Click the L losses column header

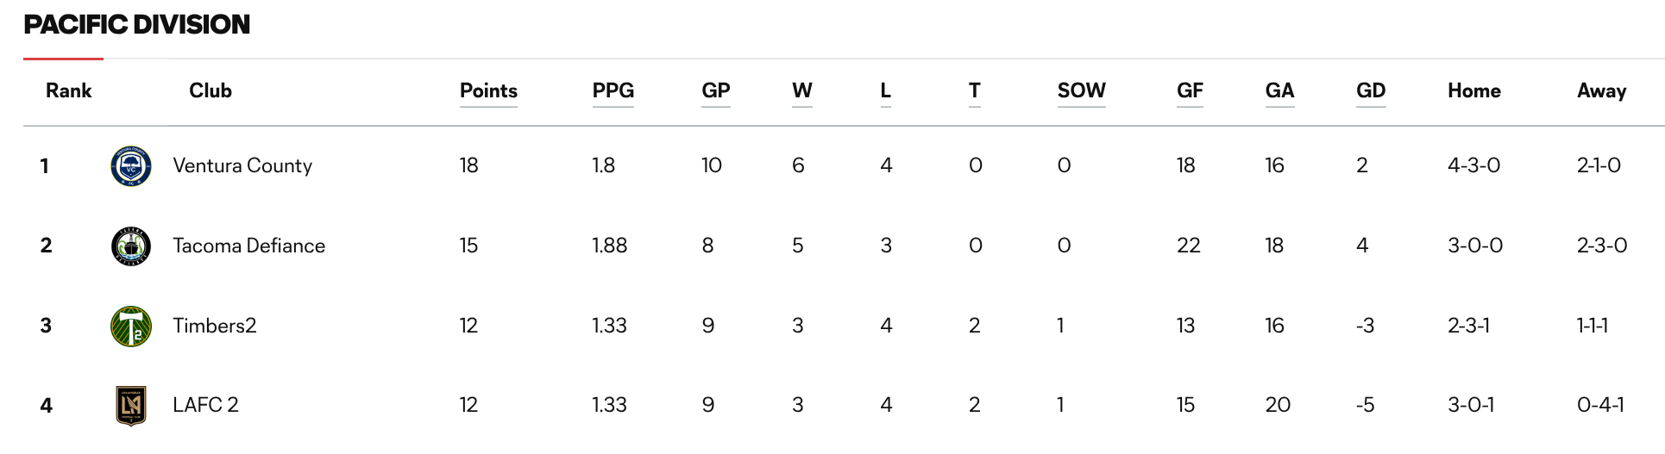[885, 90]
